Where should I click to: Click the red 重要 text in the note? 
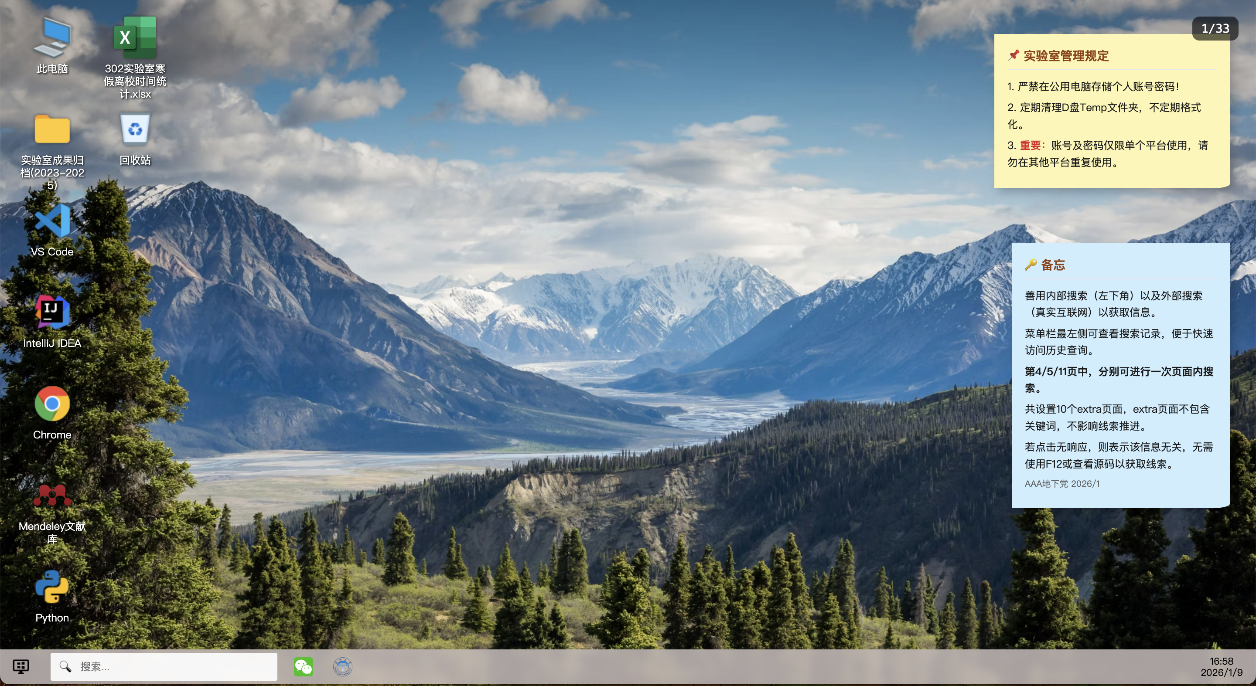pyautogui.click(x=1031, y=146)
